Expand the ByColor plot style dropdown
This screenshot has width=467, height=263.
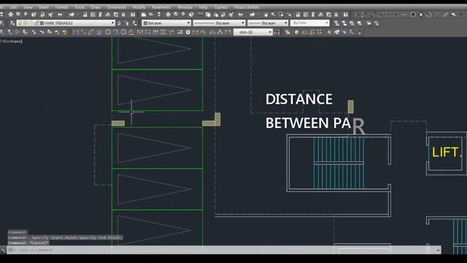click(x=327, y=23)
